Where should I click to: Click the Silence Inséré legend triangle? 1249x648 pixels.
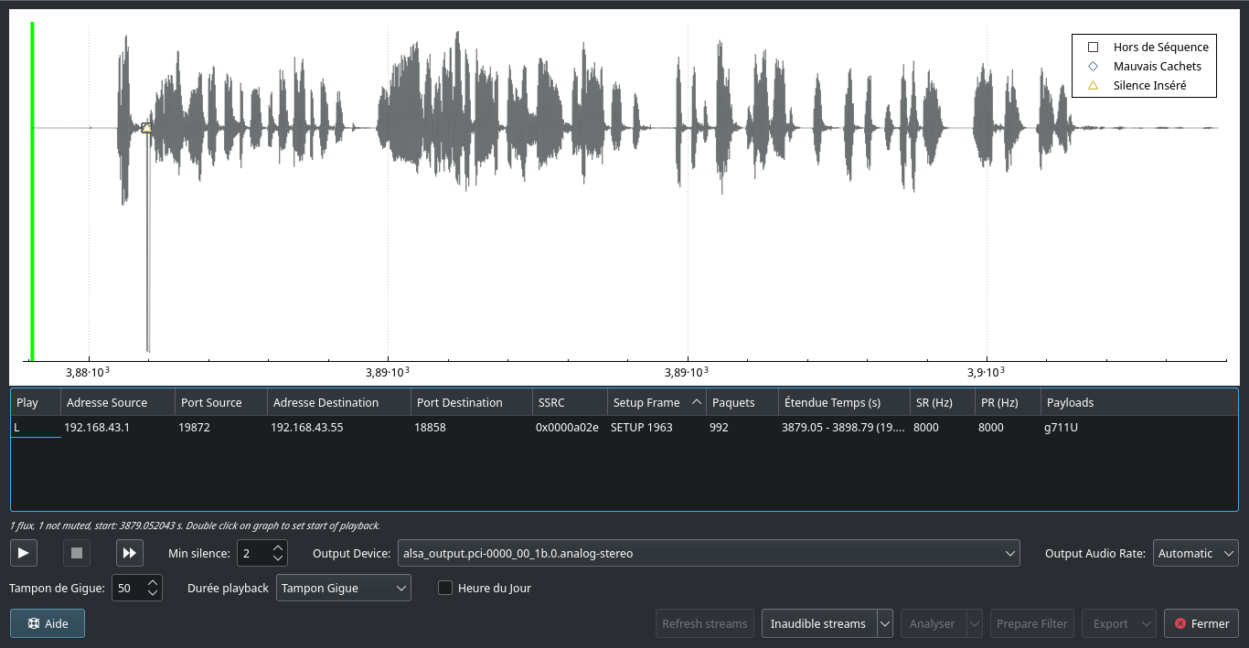[1093, 85]
